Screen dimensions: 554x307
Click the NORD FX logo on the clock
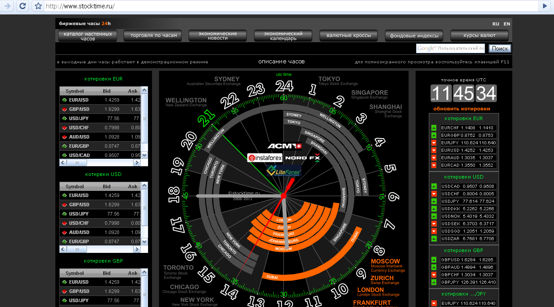point(303,157)
